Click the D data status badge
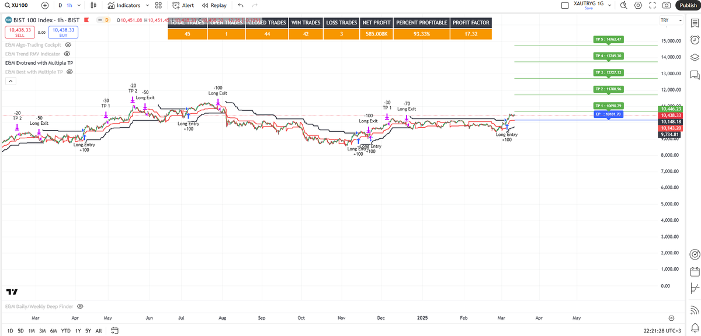Image resolution: width=701 pixels, height=336 pixels. tap(108, 20)
